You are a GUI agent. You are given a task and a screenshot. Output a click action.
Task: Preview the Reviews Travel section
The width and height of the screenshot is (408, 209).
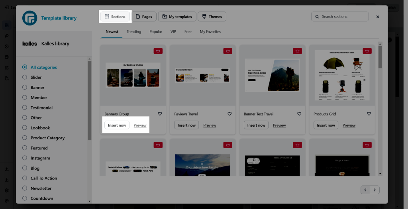click(x=210, y=125)
